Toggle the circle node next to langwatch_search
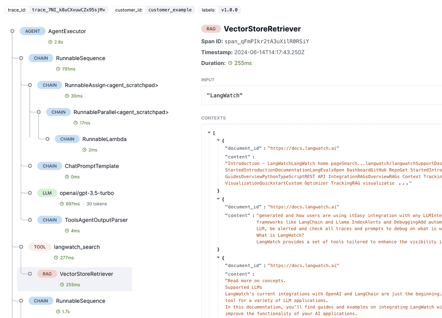 pos(21,246)
